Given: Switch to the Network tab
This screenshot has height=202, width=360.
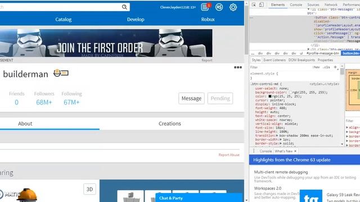Looking at the screenshot, I should coord(331,4).
